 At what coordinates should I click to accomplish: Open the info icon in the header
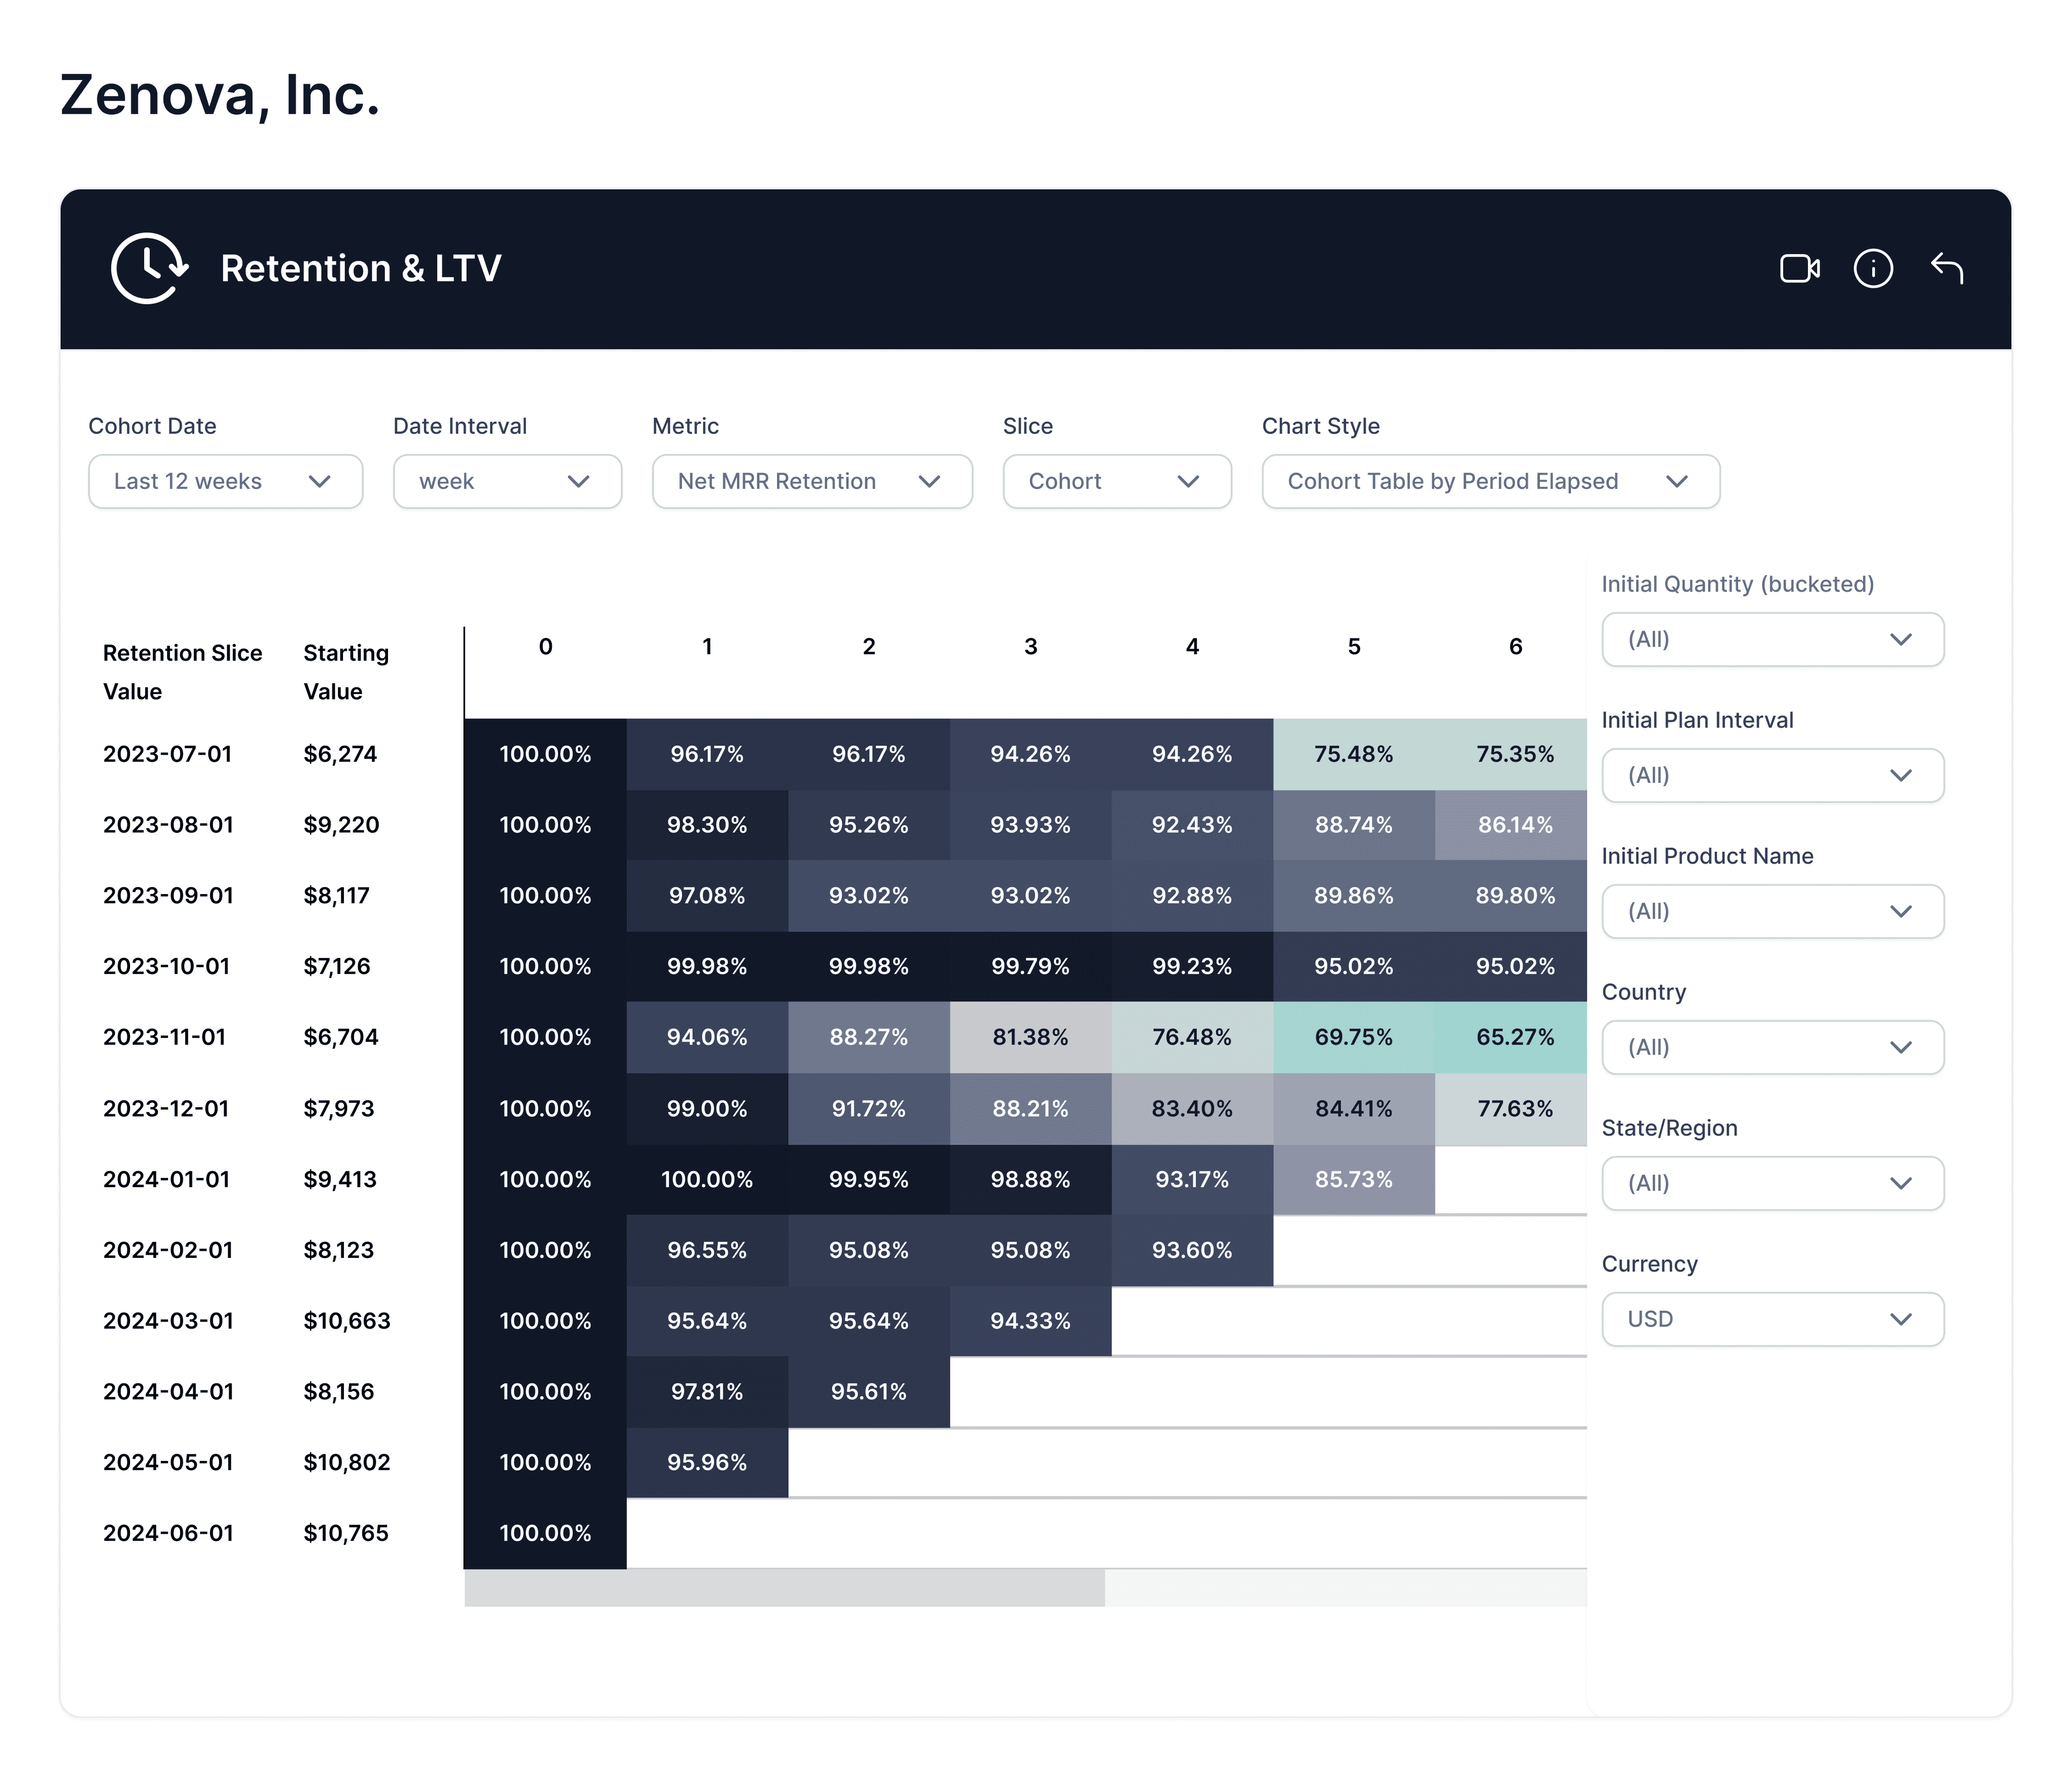(1874, 268)
